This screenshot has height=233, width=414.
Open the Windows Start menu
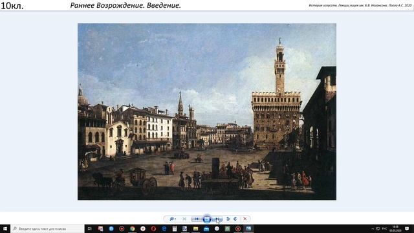[5, 228]
